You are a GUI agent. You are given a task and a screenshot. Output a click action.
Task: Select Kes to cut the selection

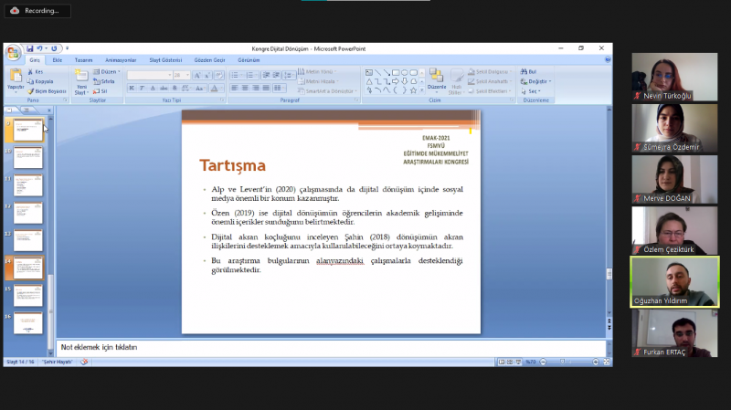(37, 70)
